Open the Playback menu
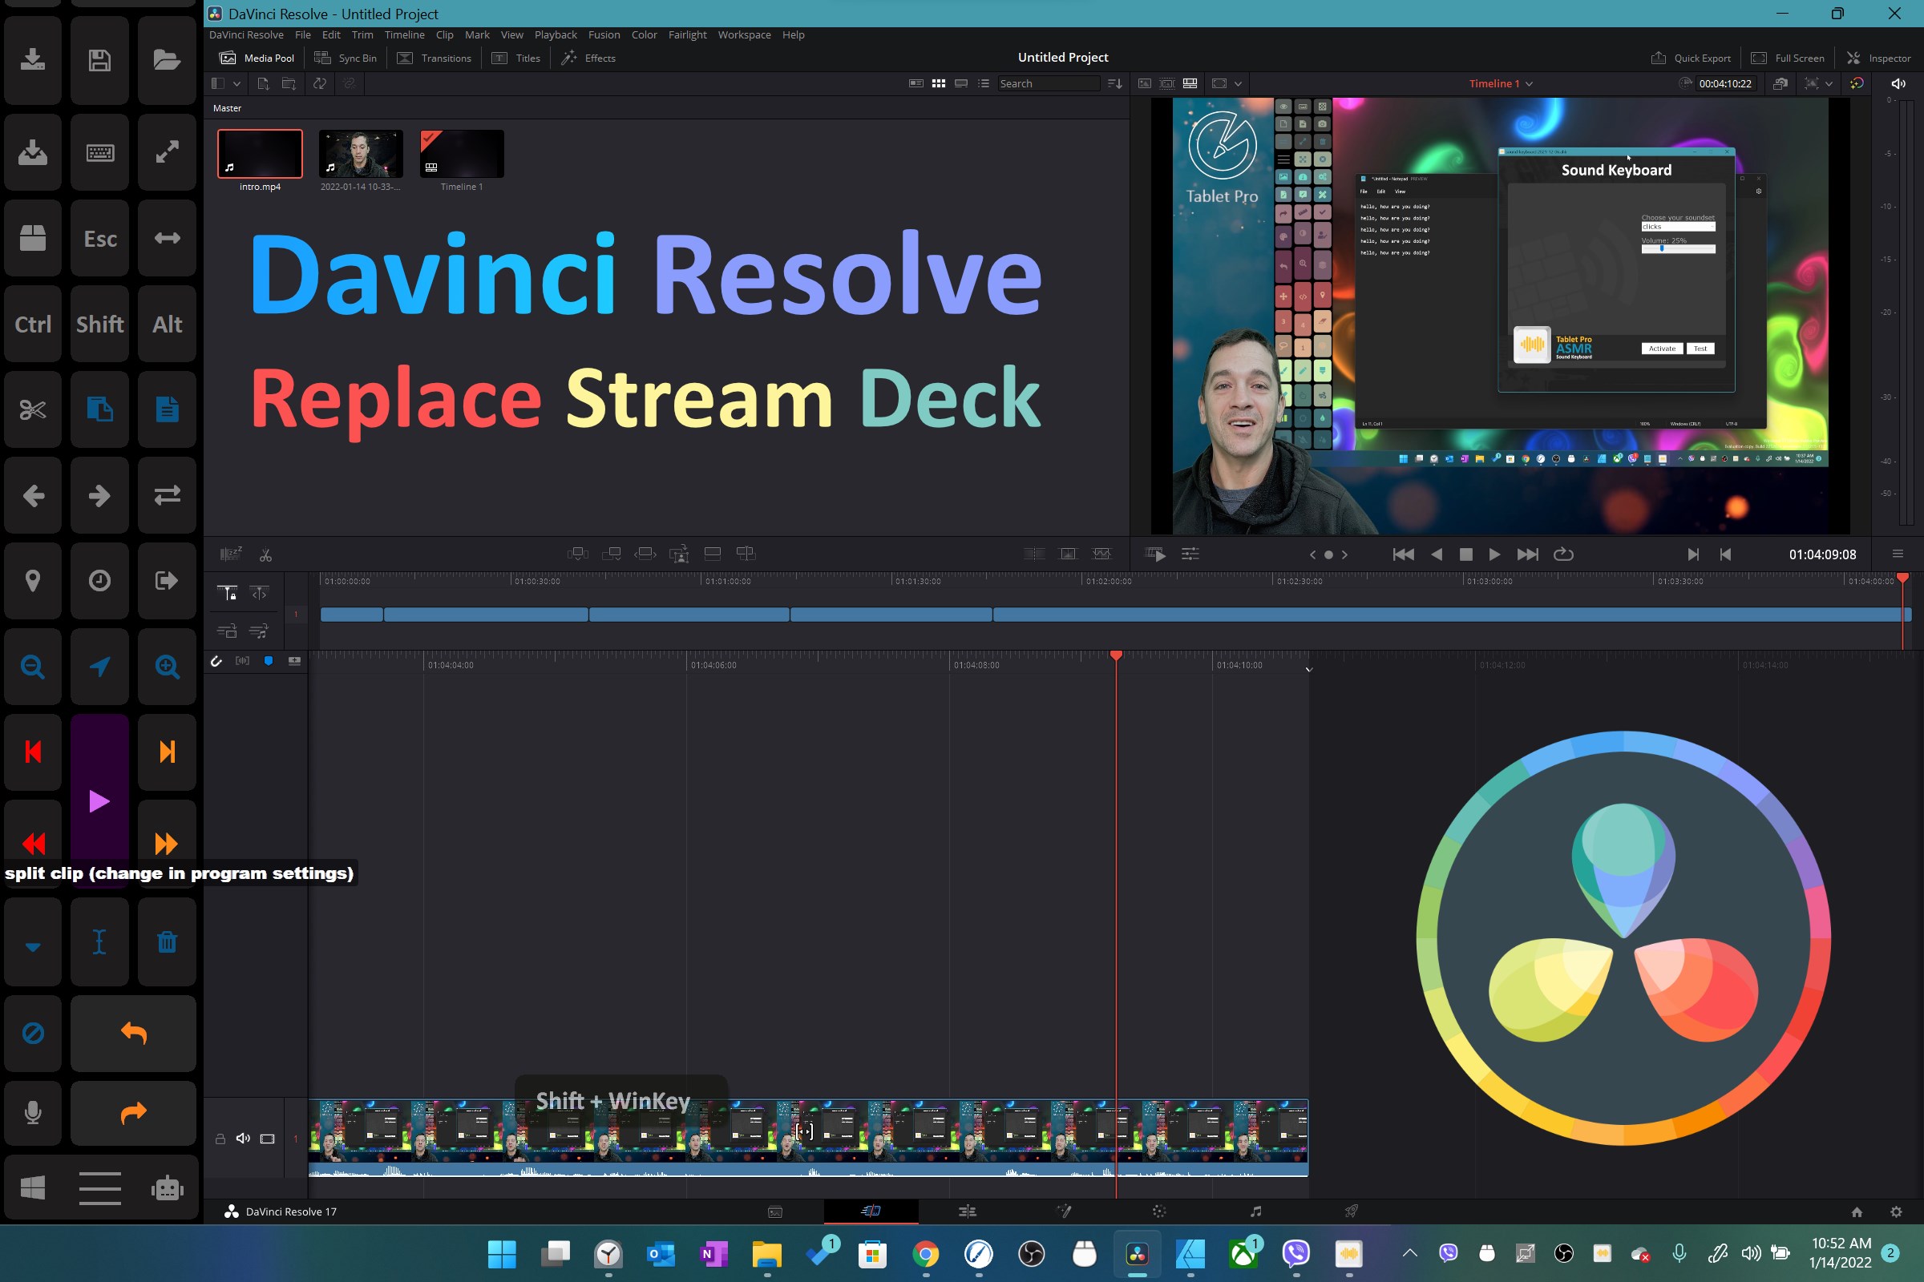 click(556, 34)
